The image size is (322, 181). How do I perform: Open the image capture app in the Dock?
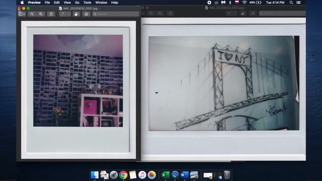pyautogui.click(x=194, y=175)
